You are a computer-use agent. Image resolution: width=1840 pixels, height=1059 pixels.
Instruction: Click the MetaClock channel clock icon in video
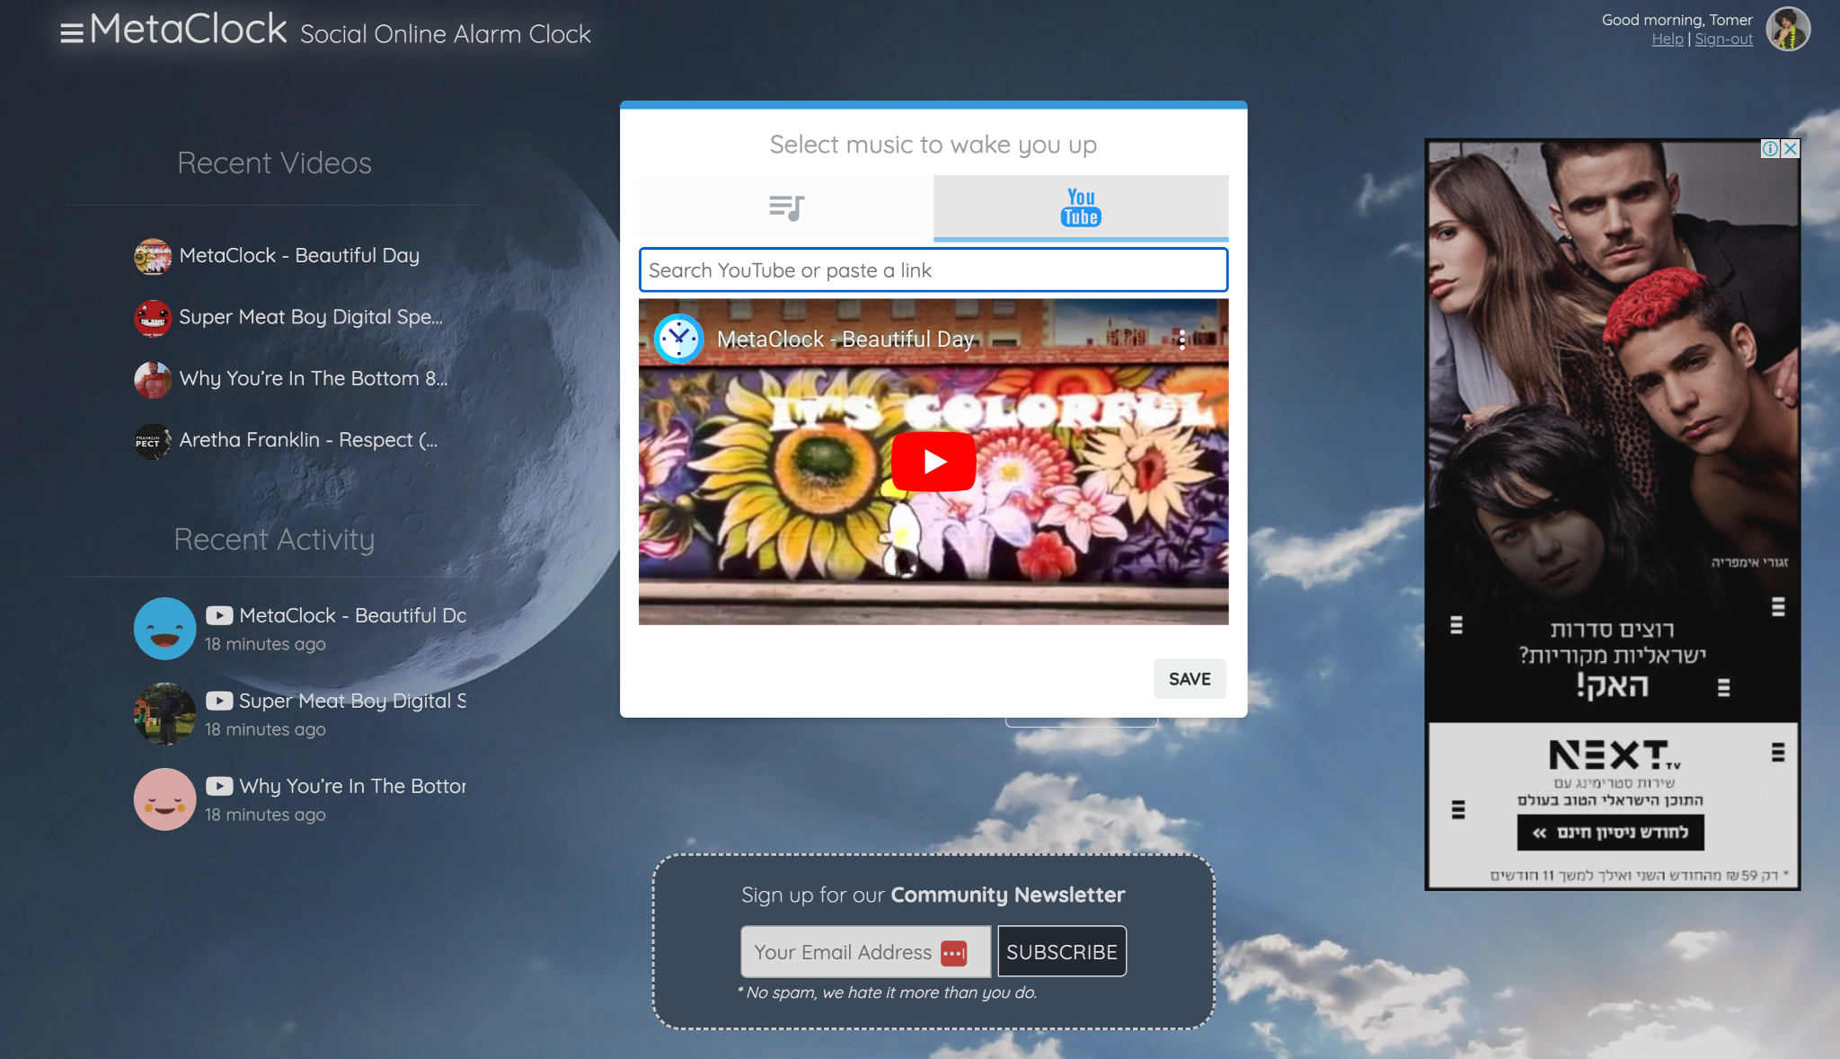click(x=678, y=339)
